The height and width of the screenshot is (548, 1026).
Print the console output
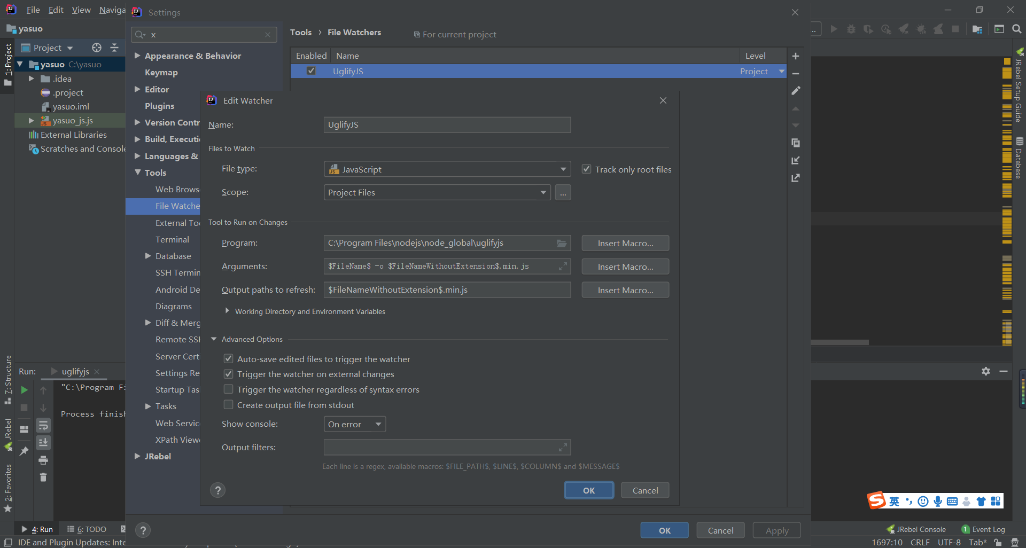coord(43,459)
